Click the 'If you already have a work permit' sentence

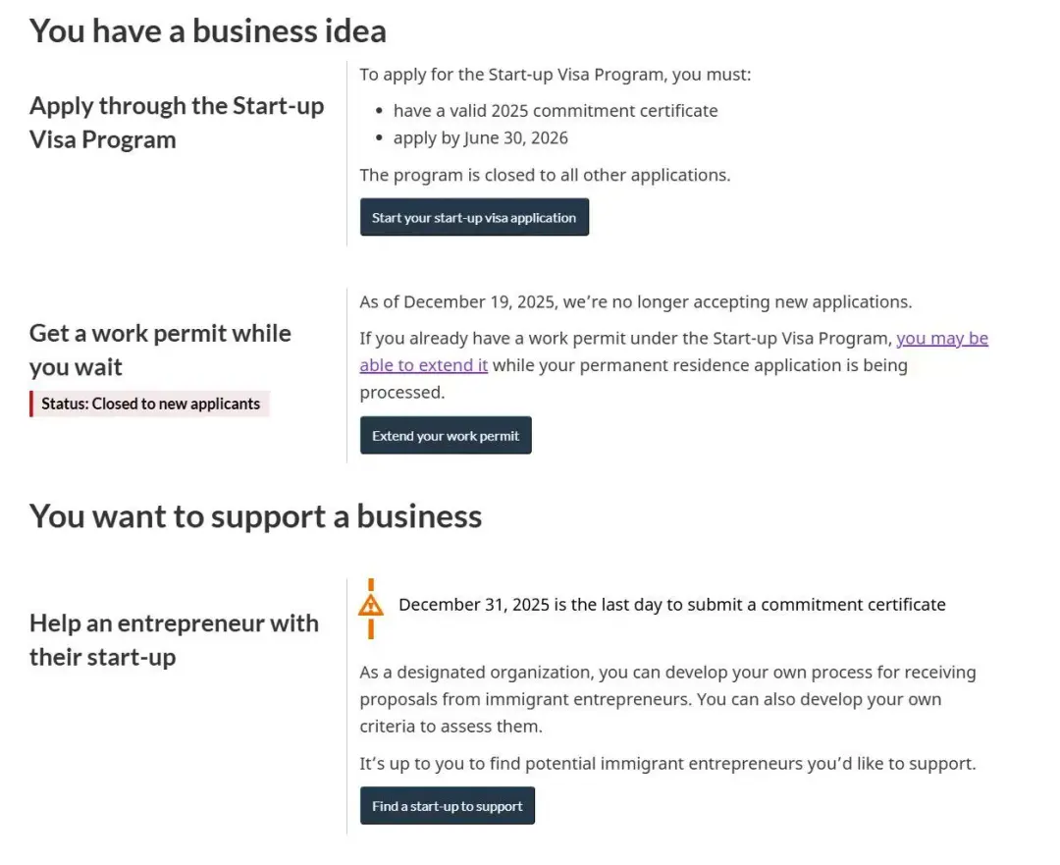(626, 339)
